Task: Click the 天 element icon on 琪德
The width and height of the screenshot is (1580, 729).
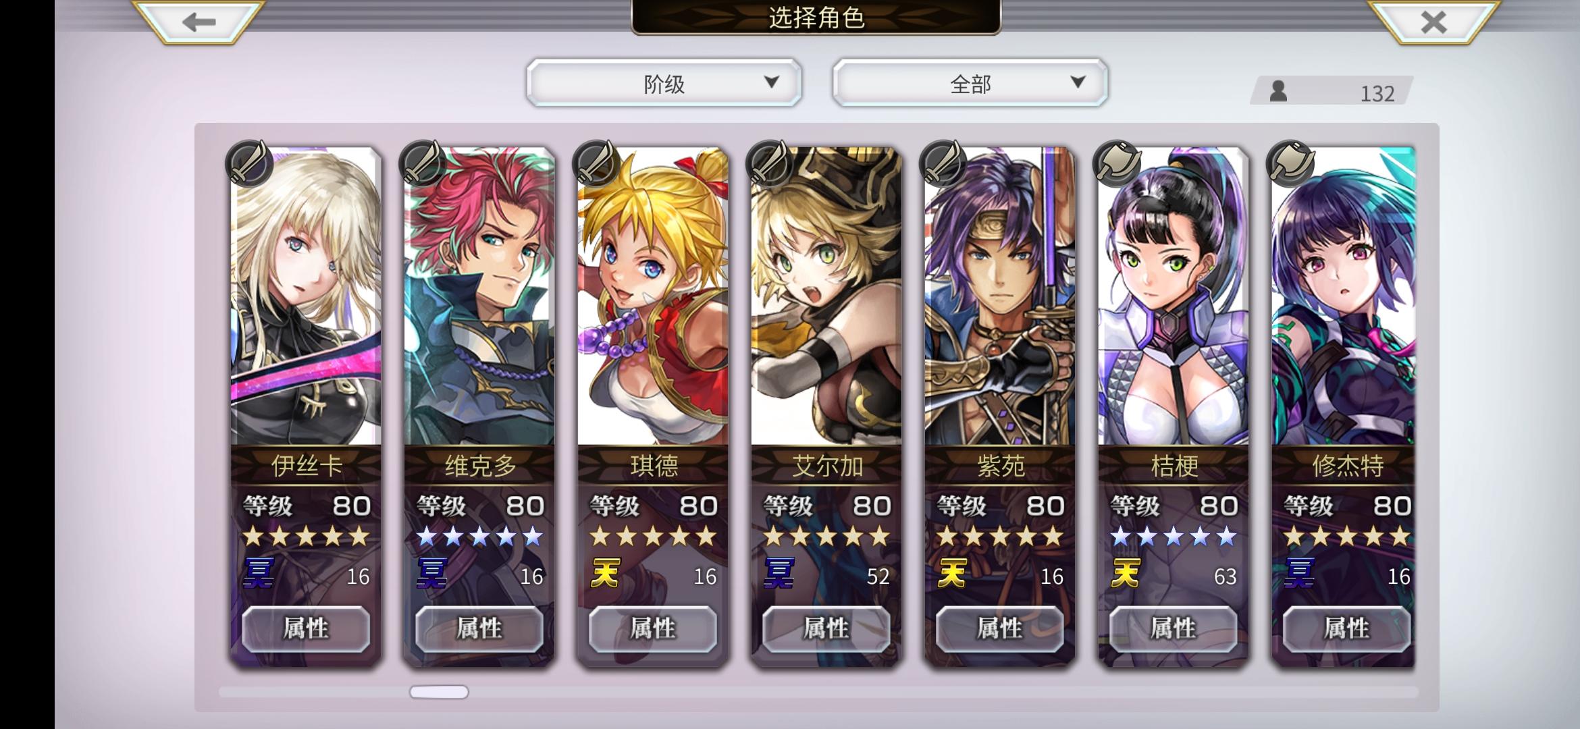Action: 605,574
